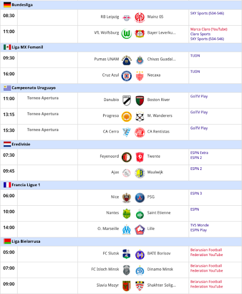Image resolution: width=242 pixels, height=294 pixels.
Task: Select the Cruz Azul team badge
Action: click(127, 76)
